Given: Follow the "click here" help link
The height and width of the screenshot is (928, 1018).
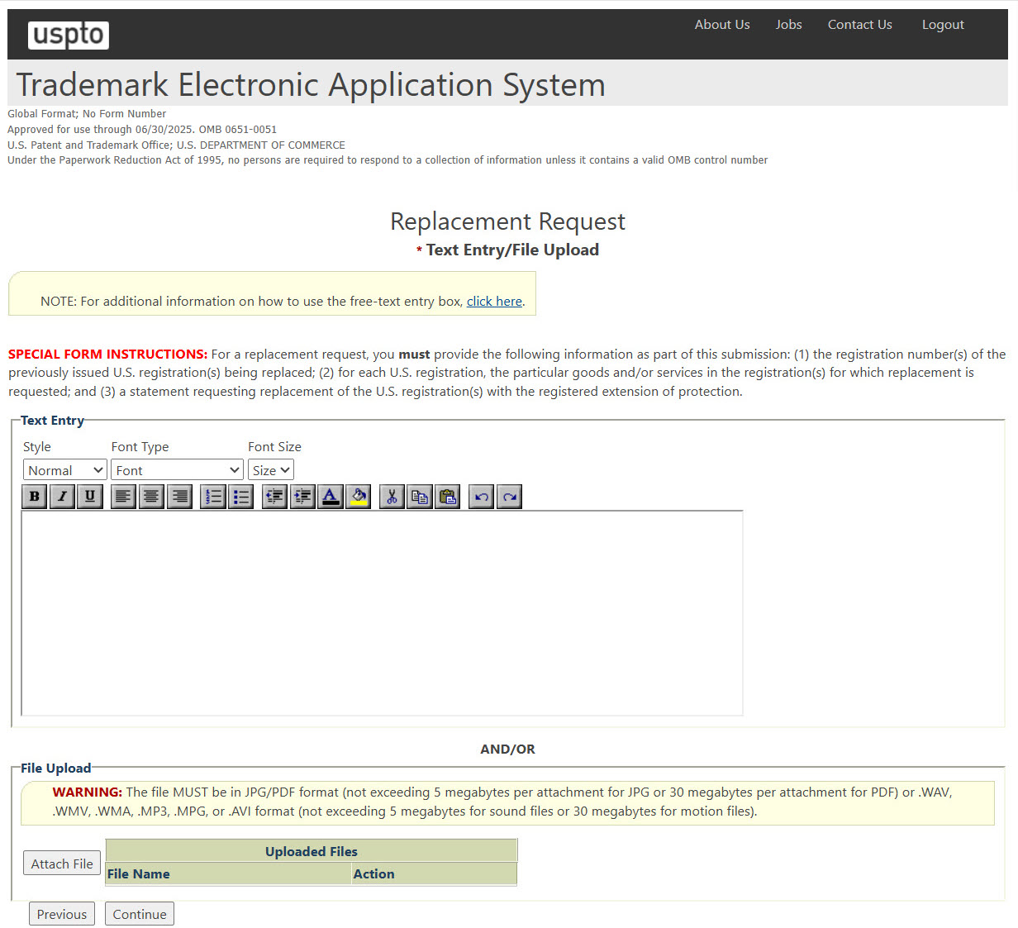Looking at the screenshot, I should [494, 302].
